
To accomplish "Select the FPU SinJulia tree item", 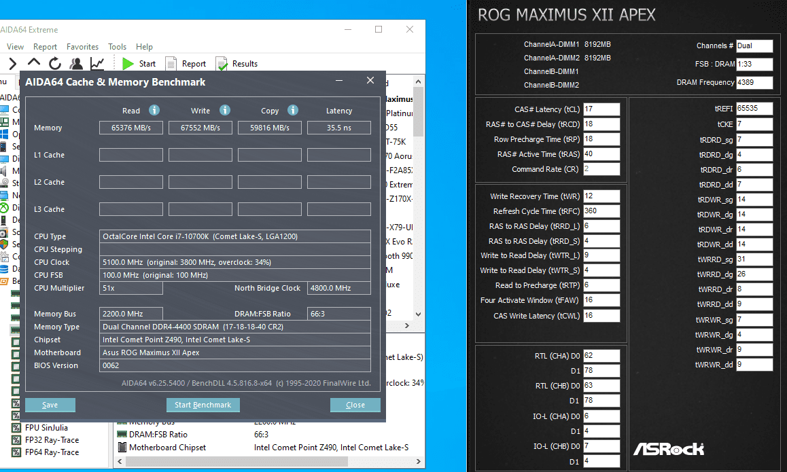I will pos(46,428).
